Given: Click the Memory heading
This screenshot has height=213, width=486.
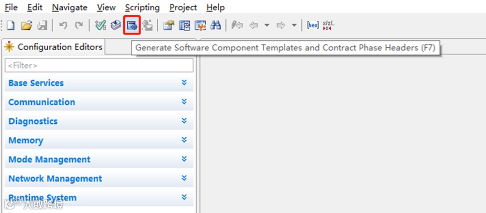Looking at the screenshot, I should 26,141.
